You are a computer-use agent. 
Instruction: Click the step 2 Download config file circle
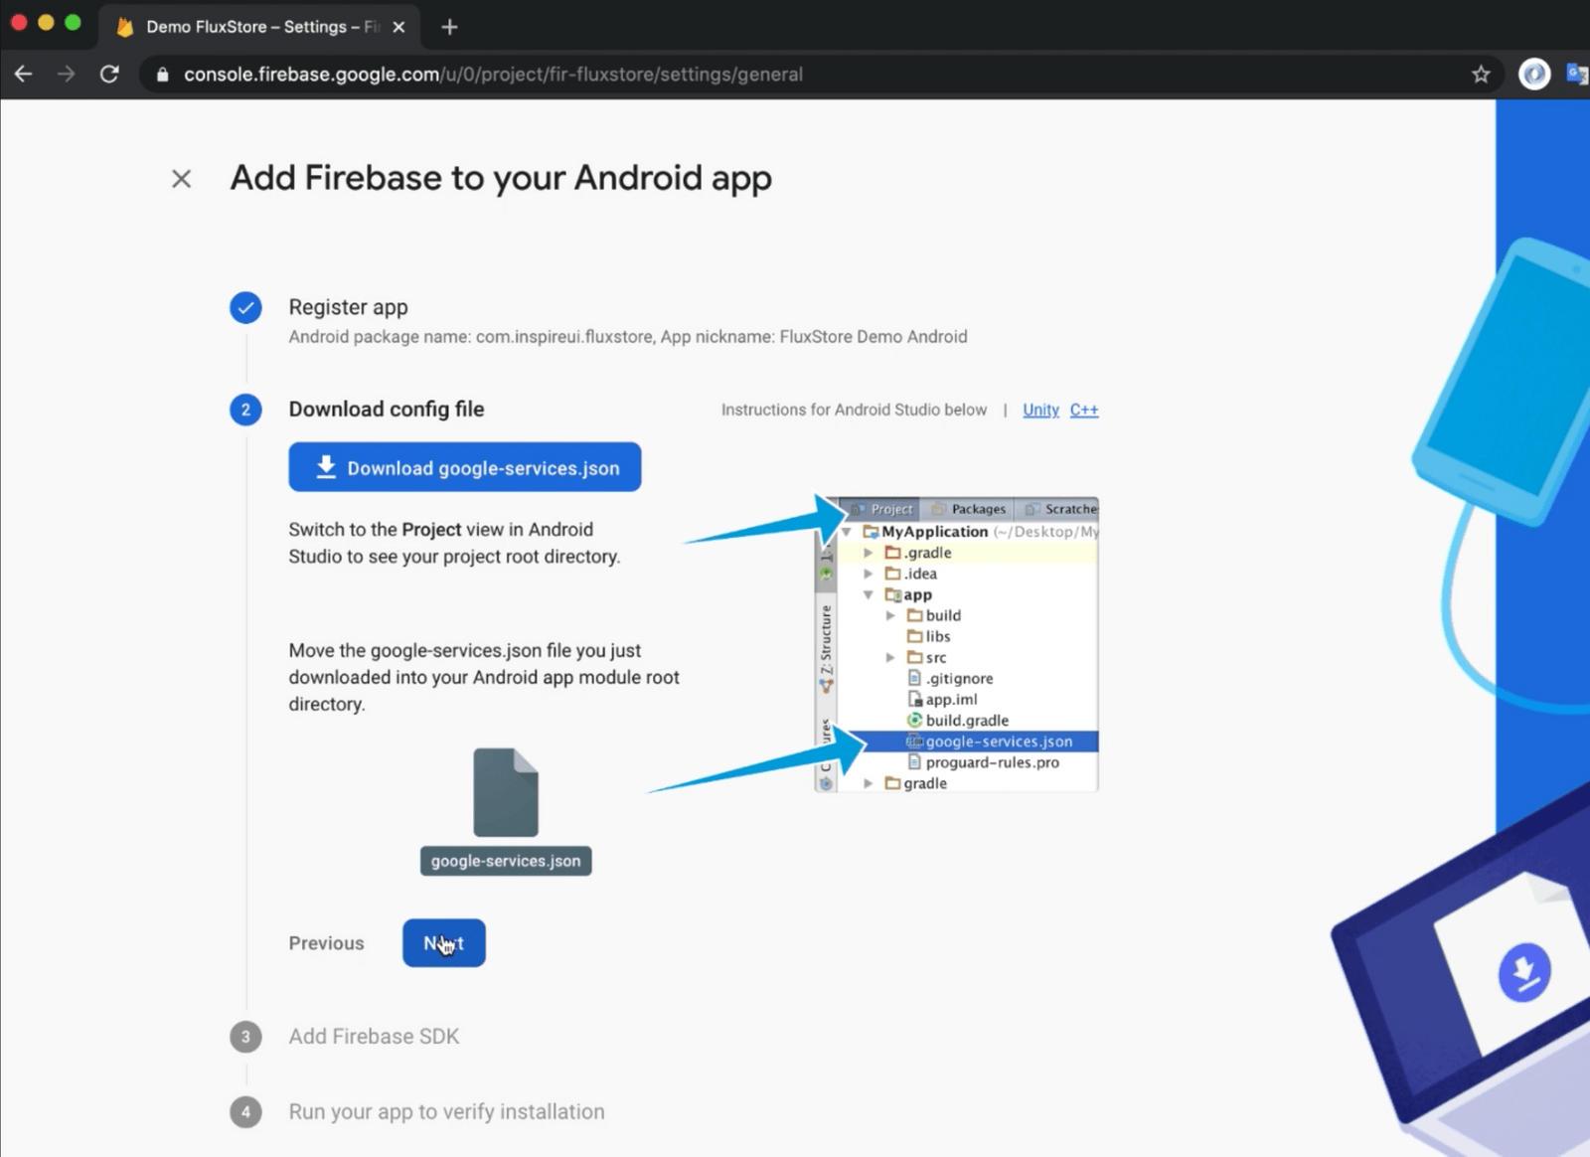(245, 410)
